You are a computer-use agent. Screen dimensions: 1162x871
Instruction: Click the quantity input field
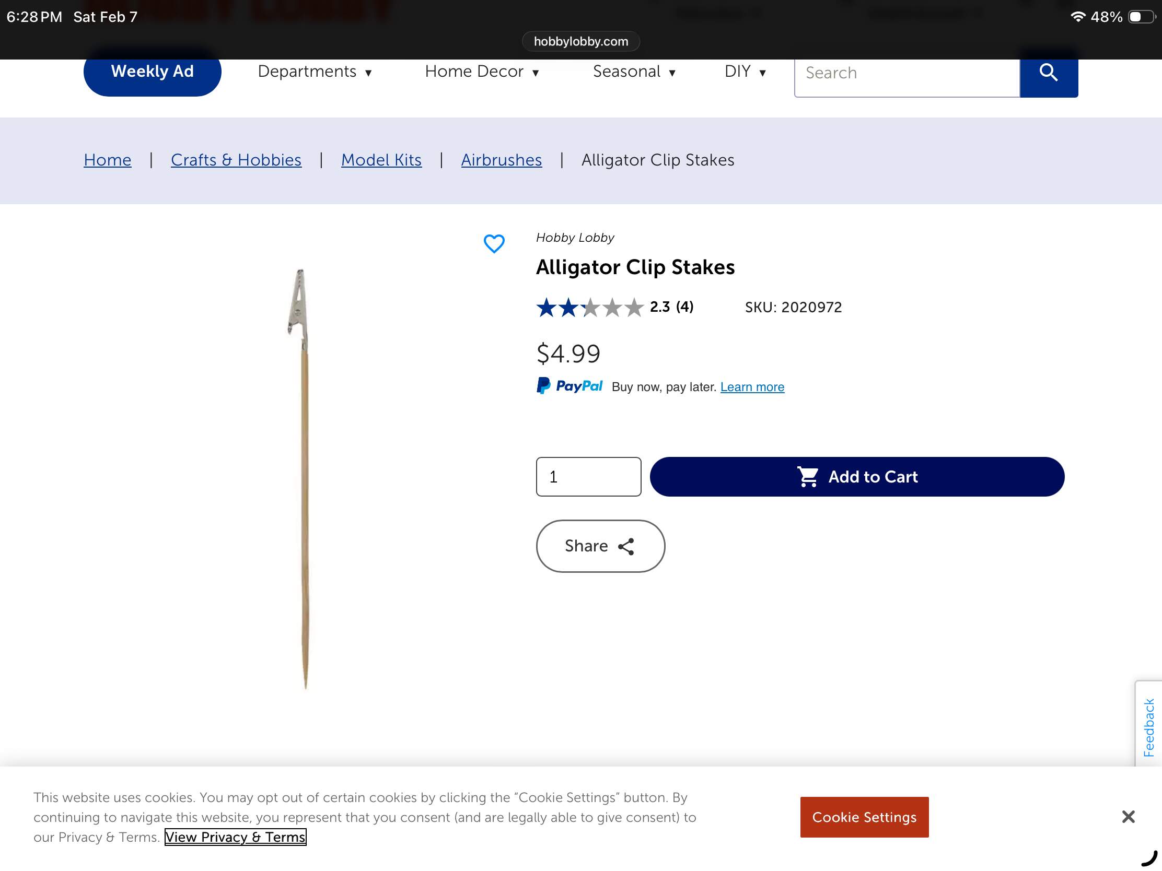pos(588,477)
